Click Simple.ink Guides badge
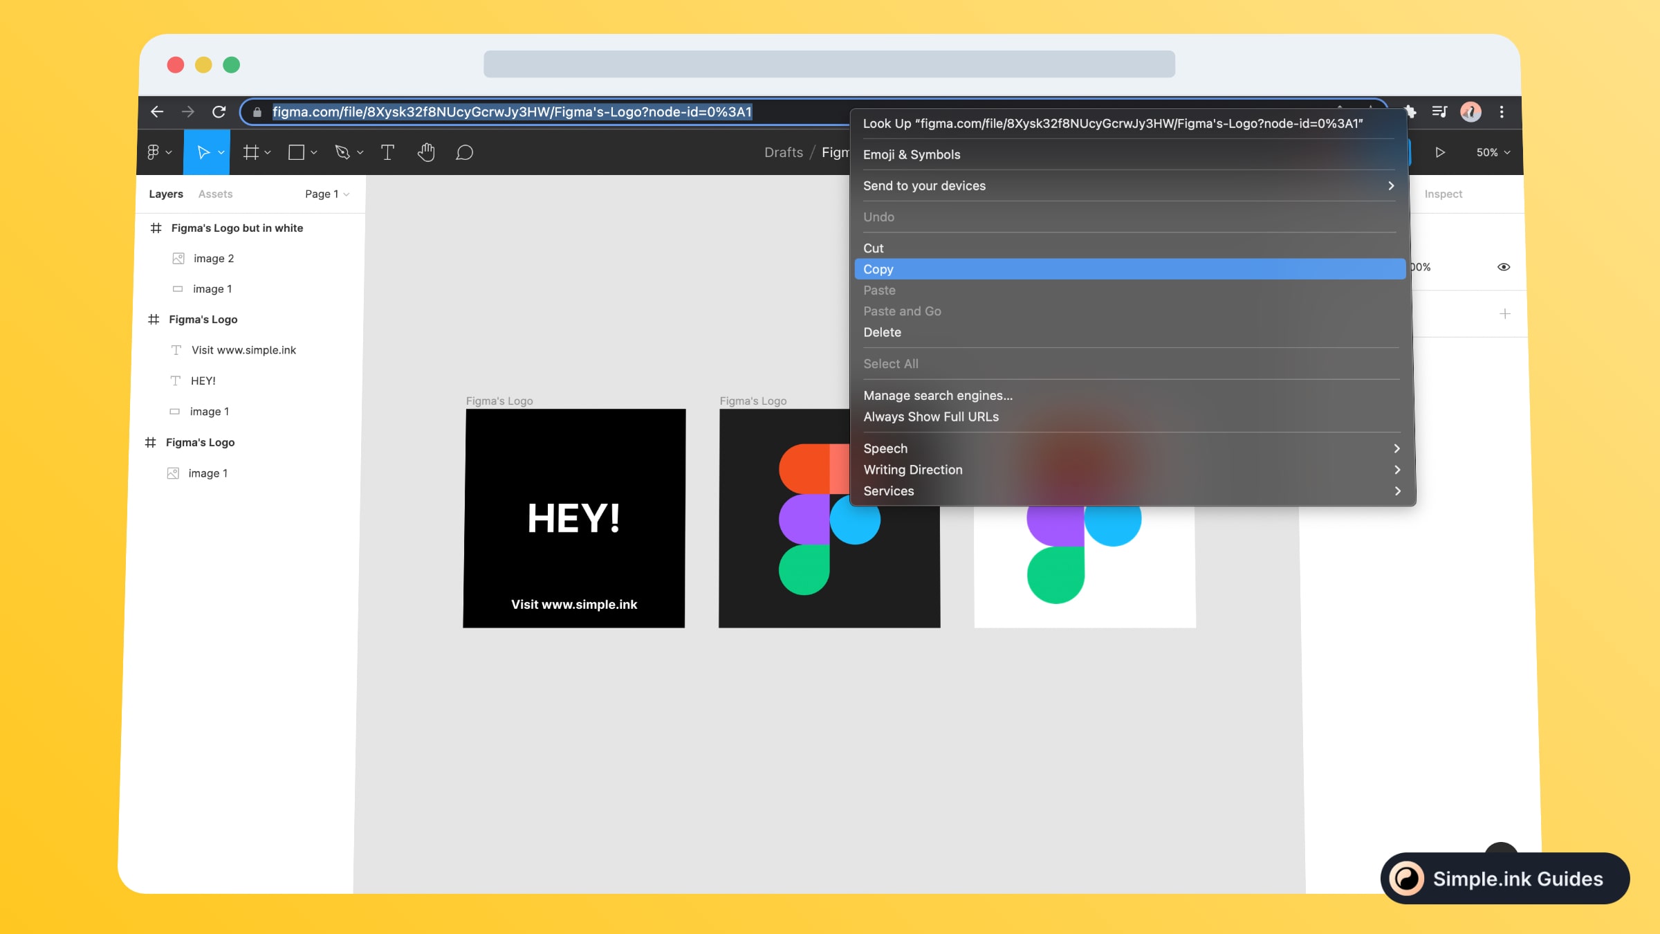Screen dimensions: 1660x934 (x=1504, y=879)
